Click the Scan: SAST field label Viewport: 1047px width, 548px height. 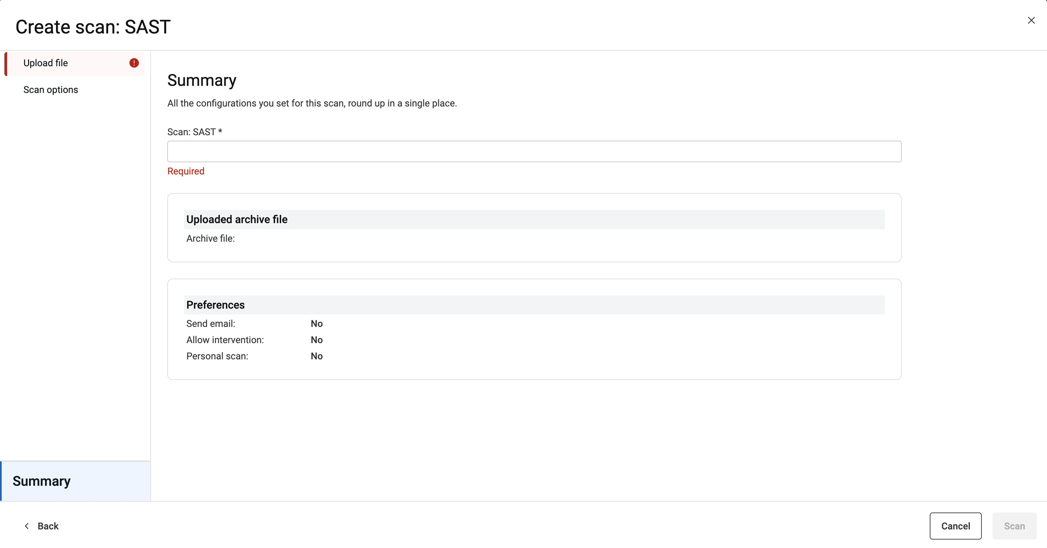(194, 132)
